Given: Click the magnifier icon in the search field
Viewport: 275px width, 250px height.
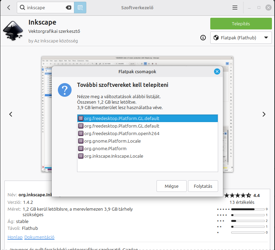Looking at the screenshot, I should (x=22, y=8).
